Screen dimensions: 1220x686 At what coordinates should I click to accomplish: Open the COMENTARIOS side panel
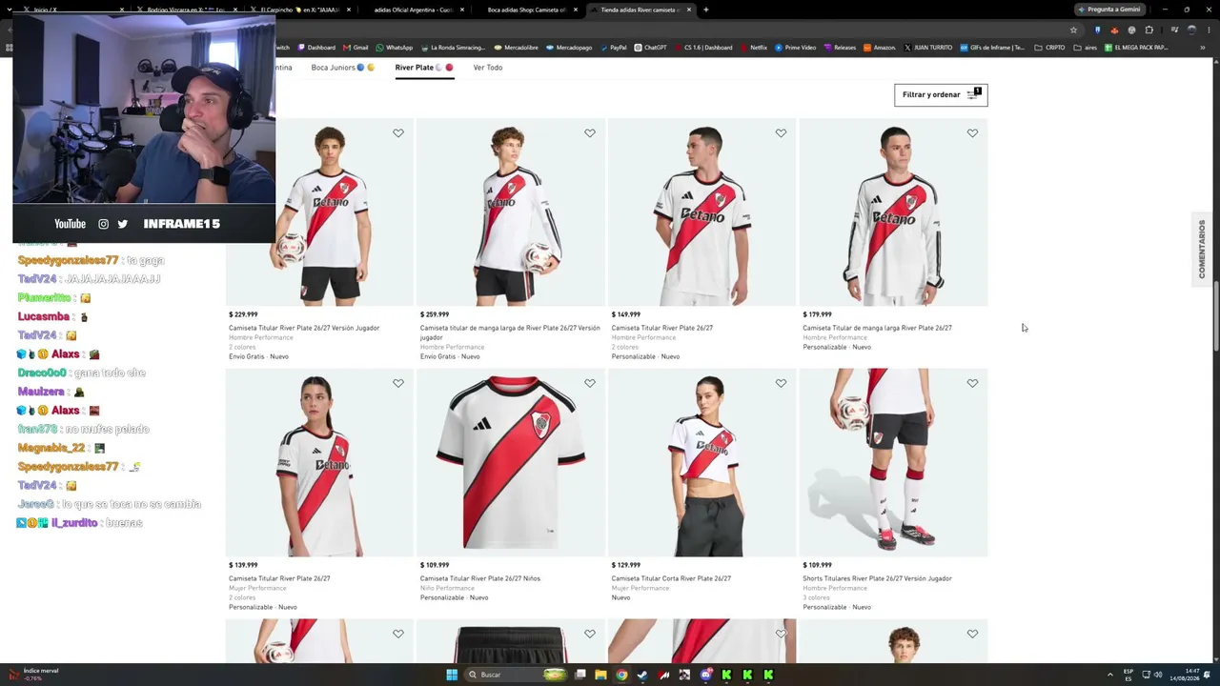1202,249
